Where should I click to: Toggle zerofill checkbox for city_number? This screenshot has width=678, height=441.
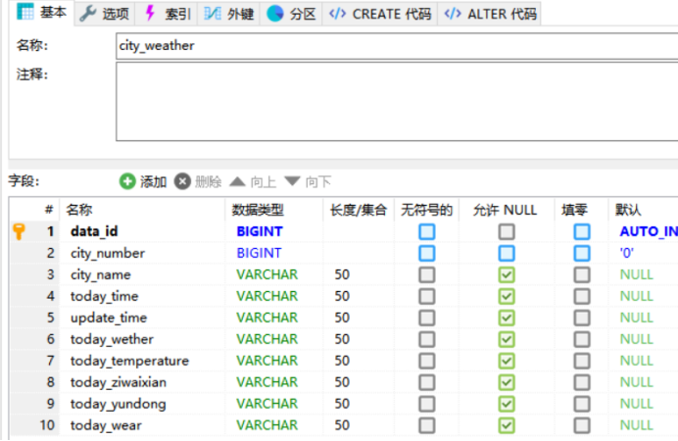(x=582, y=253)
